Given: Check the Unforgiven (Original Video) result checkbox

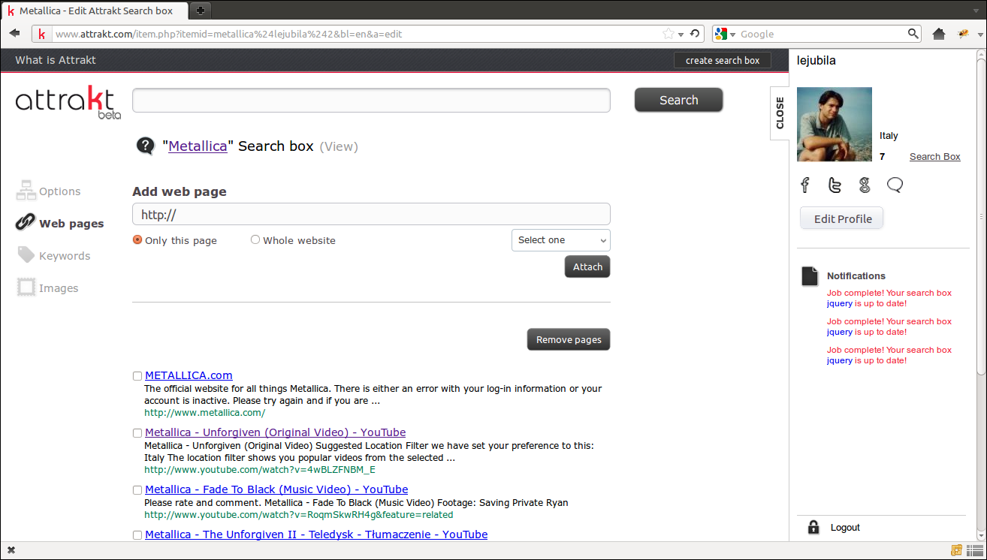Looking at the screenshot, I should point(137,433).
